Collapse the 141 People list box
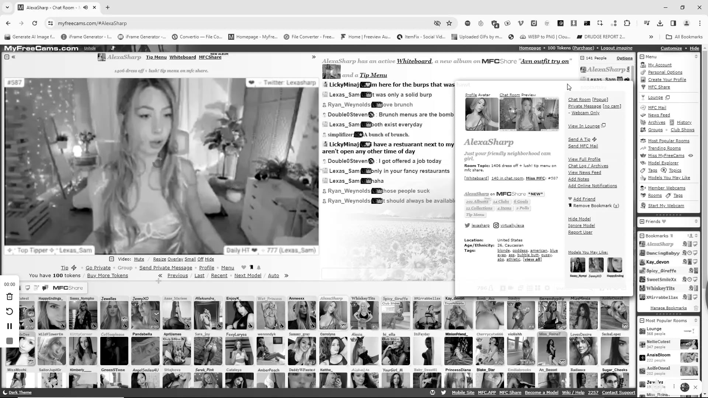 click(582, 58)
